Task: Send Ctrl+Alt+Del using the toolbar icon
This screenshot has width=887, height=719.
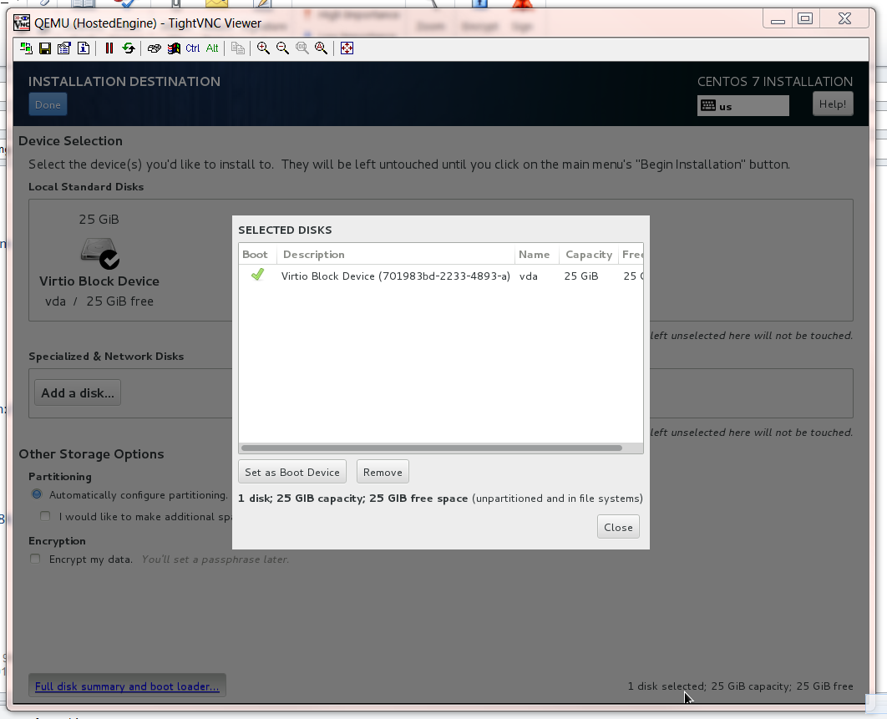Action: click(x=154, y=48)
